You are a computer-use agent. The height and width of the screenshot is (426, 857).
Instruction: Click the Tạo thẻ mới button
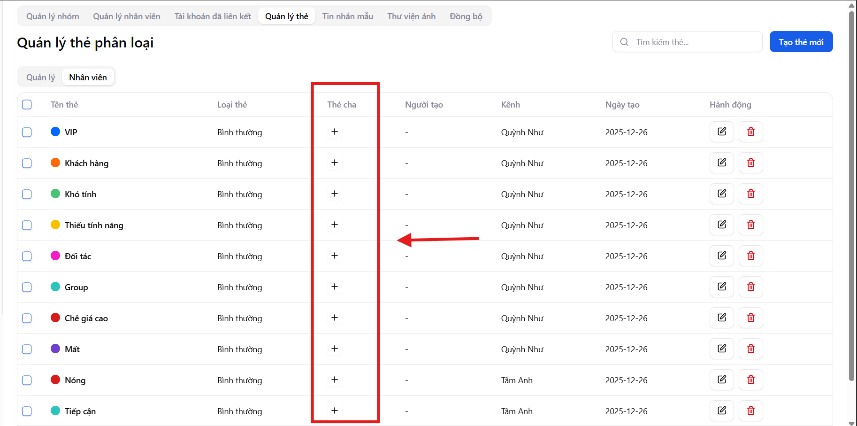coord(801,42)
